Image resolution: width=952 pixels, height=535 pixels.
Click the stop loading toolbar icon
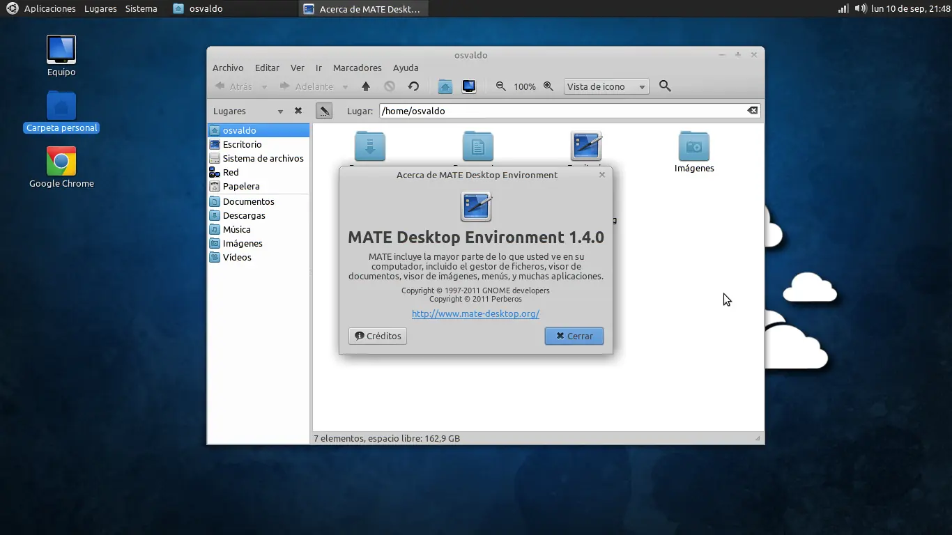(x=390, y=86)
